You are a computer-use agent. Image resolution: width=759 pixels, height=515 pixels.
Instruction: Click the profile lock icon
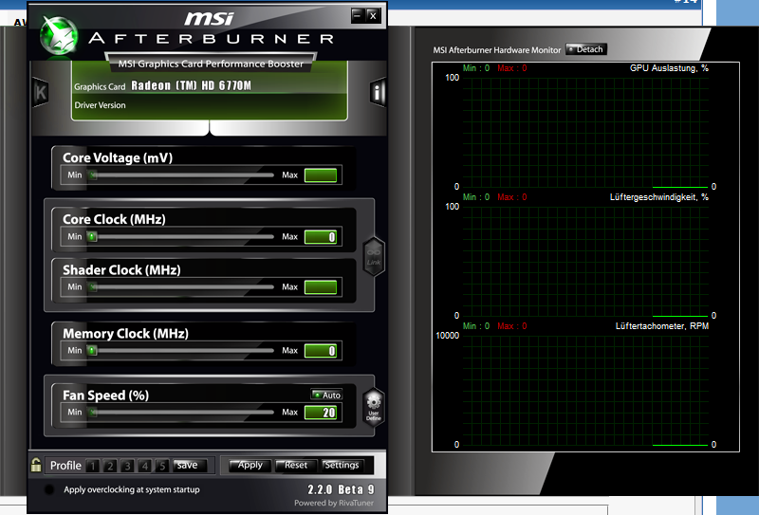coord(36,465)
